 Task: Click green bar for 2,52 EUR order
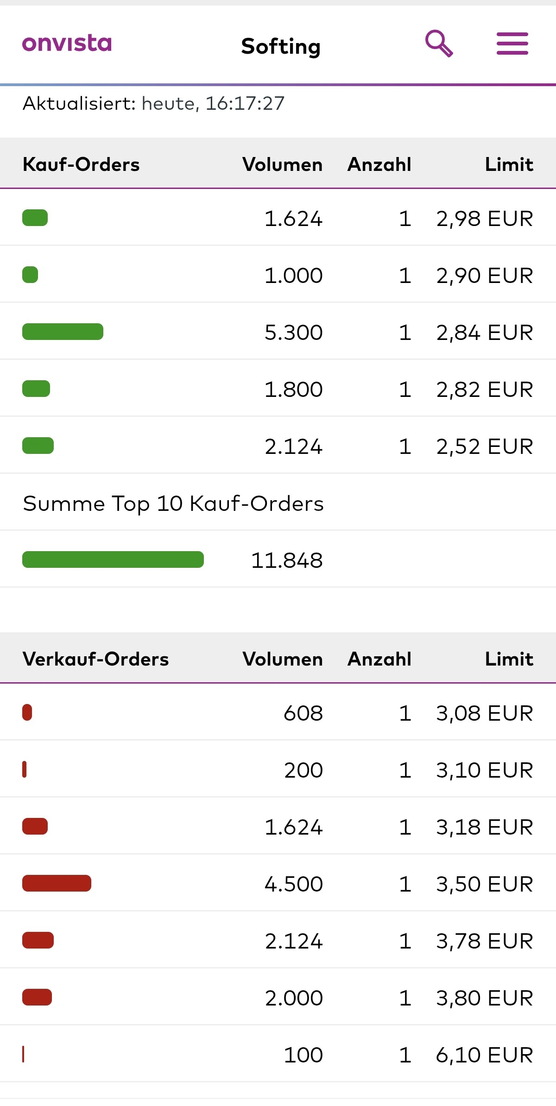click(x=38, y=446)
